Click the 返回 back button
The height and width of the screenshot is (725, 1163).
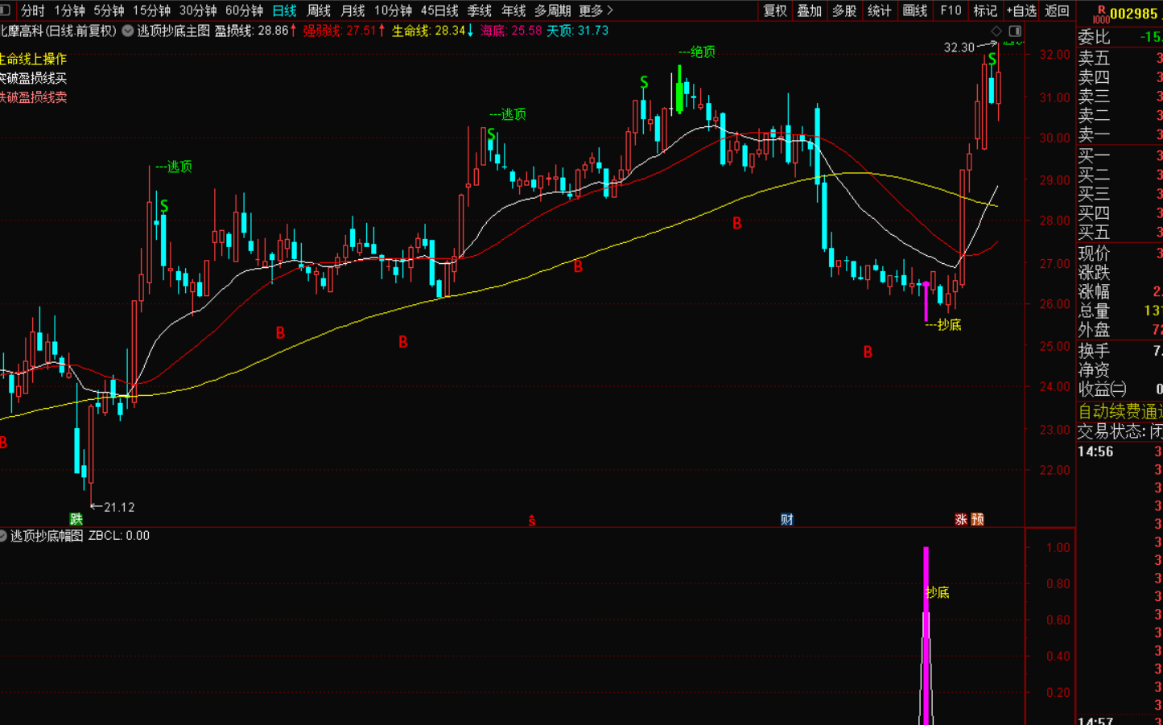1057,10
